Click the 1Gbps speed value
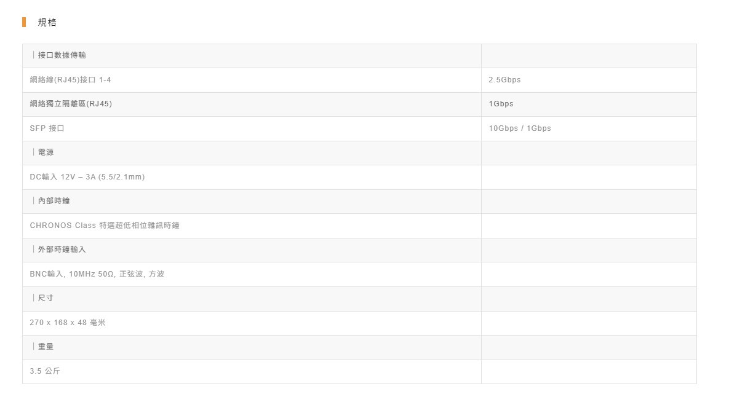729x413 pixels. [x=501, y=104]
